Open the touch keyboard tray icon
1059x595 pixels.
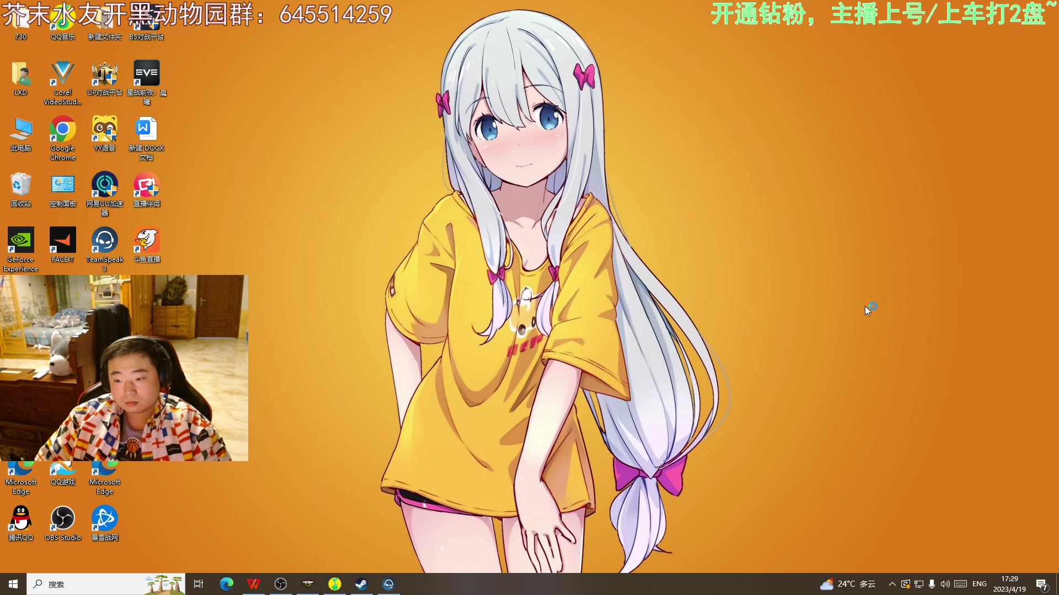click(x=960, y=584)
